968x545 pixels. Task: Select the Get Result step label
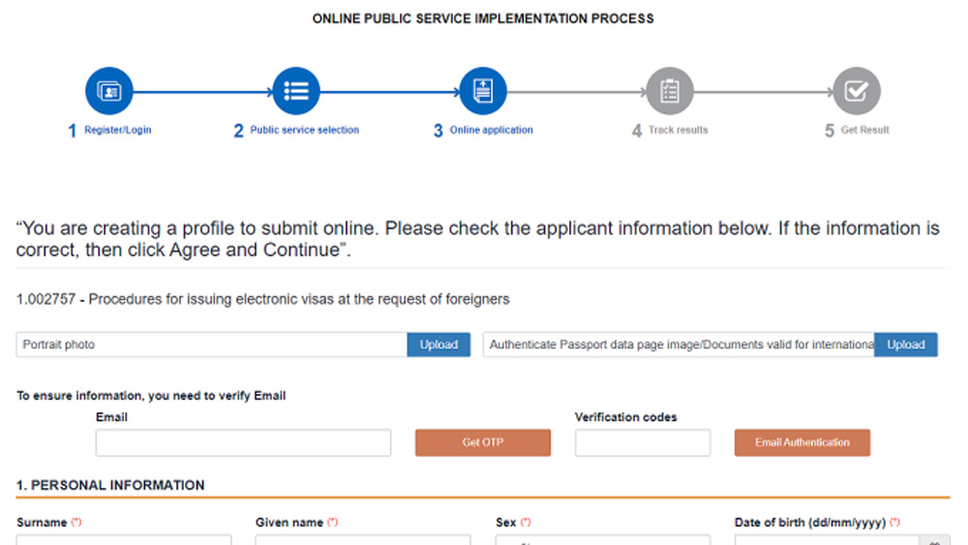pos(864,131)
